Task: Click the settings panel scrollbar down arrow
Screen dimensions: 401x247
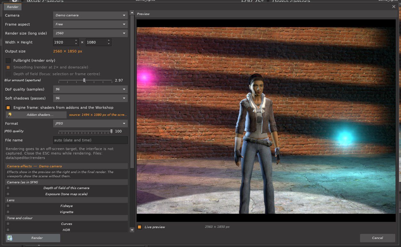Action: [132, 230]
